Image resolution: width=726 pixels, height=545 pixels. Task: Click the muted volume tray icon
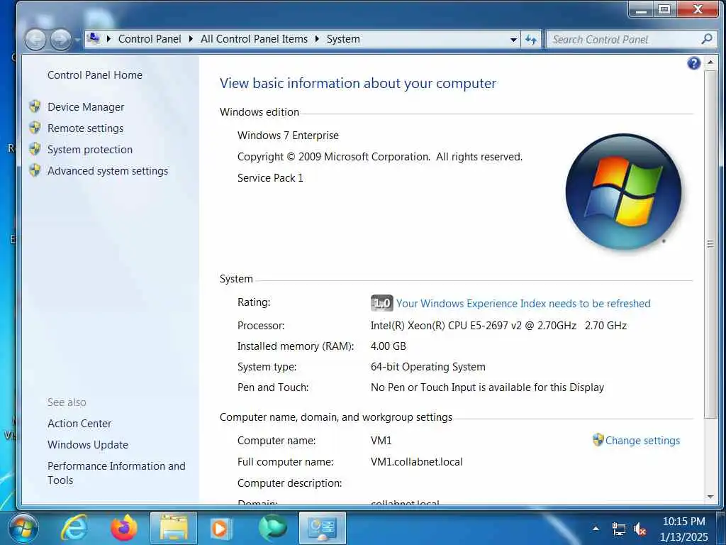click(x=640, y=529)
